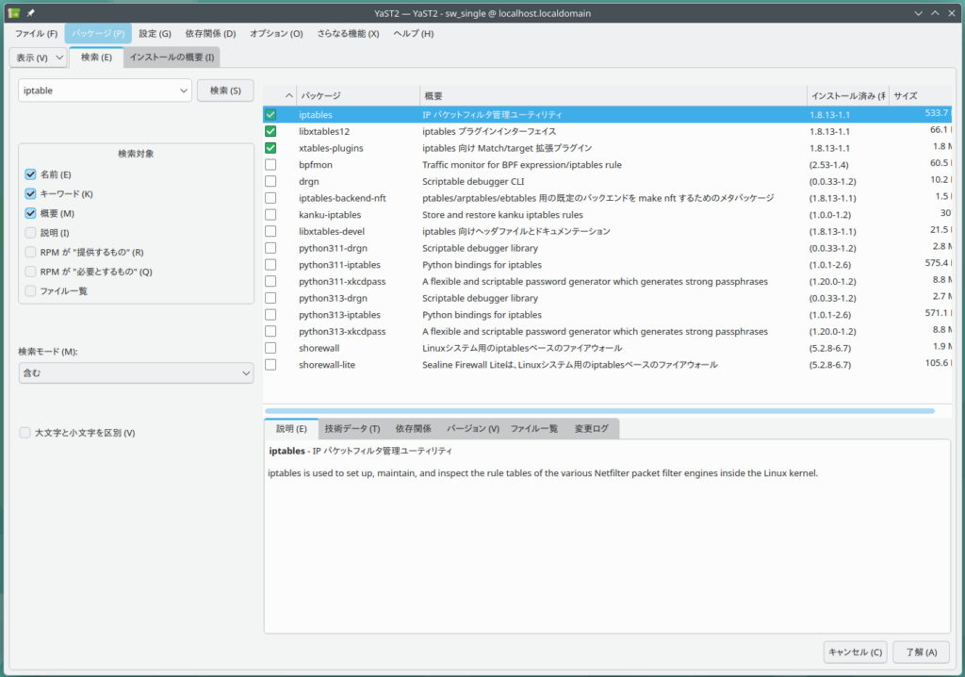
Task: Click the sort arrow in the status column header
Action: click(289, 96)
